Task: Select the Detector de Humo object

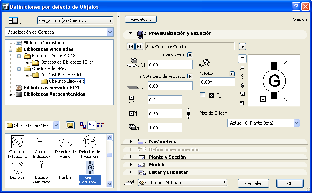Action: [x=65, y=146]
